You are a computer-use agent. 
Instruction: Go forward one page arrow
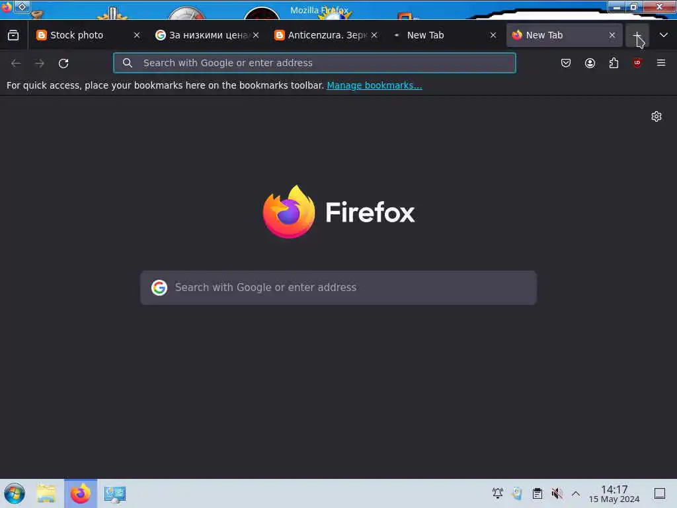point(40,63)
